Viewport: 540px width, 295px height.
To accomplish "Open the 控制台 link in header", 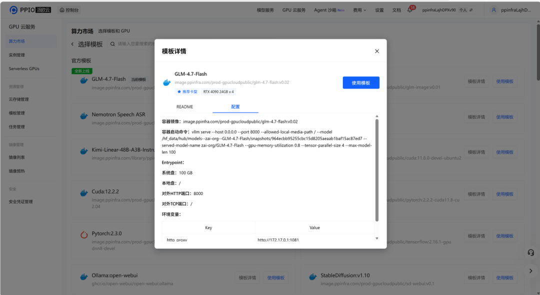I will pyautogui.click(x=69, y=10).
